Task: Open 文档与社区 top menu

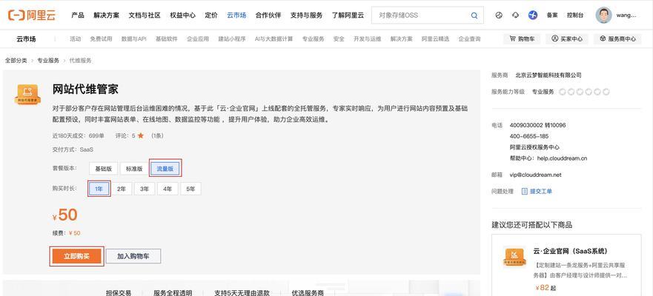Action: (x=145, y=16)
